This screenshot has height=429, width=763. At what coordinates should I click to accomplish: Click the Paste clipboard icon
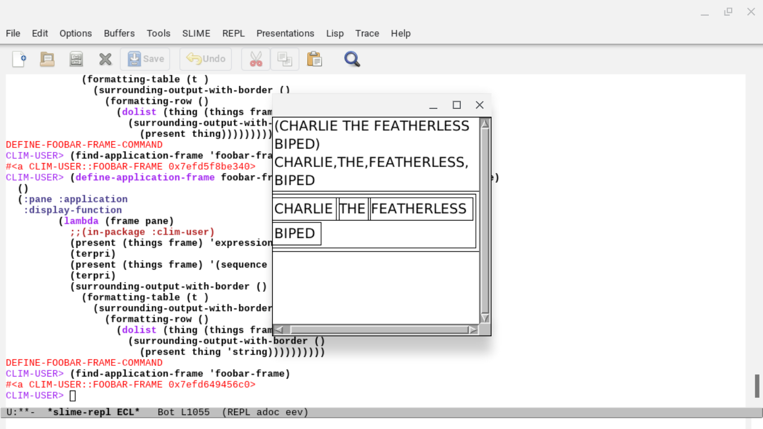[314, 59]
